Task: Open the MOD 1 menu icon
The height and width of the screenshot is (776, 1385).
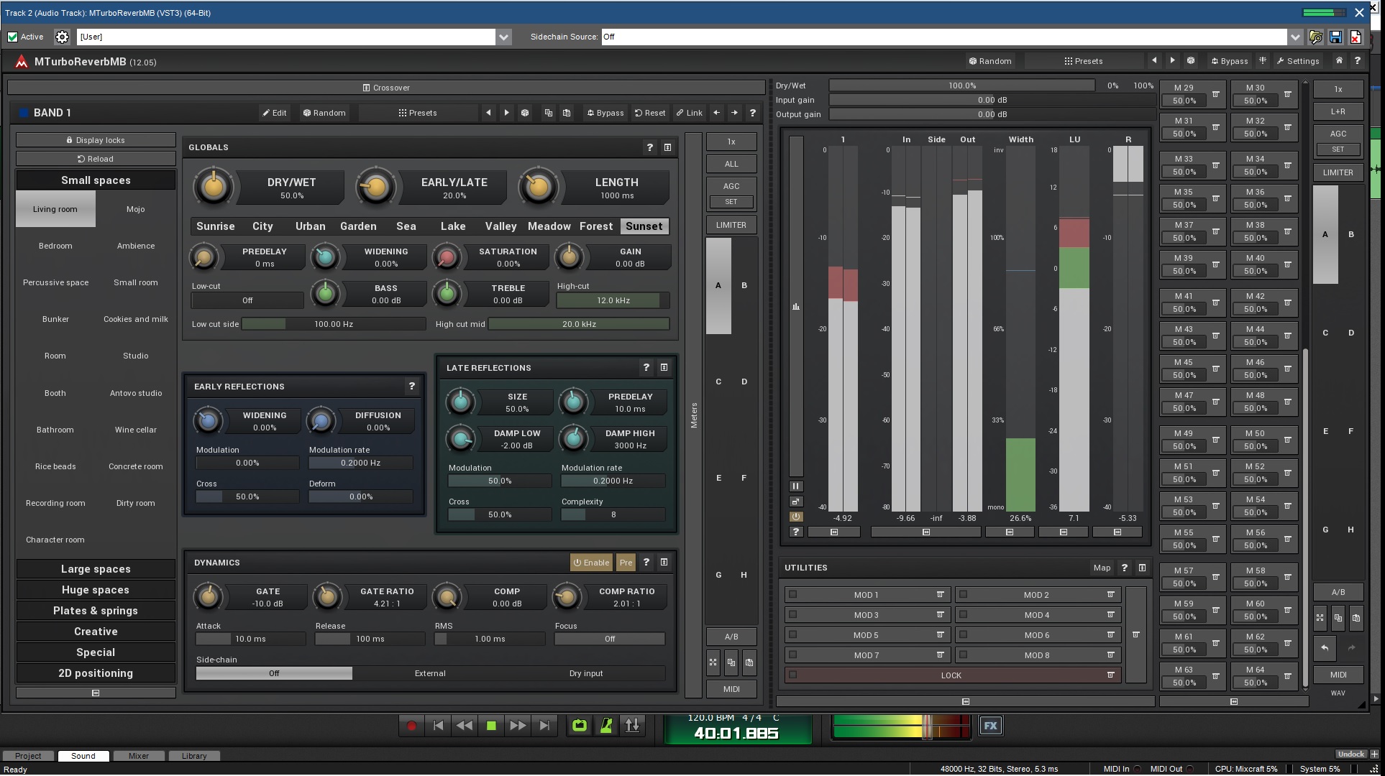Action: [940, 594]
